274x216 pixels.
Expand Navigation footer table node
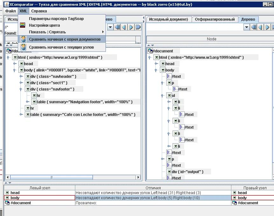click(27, 102)
